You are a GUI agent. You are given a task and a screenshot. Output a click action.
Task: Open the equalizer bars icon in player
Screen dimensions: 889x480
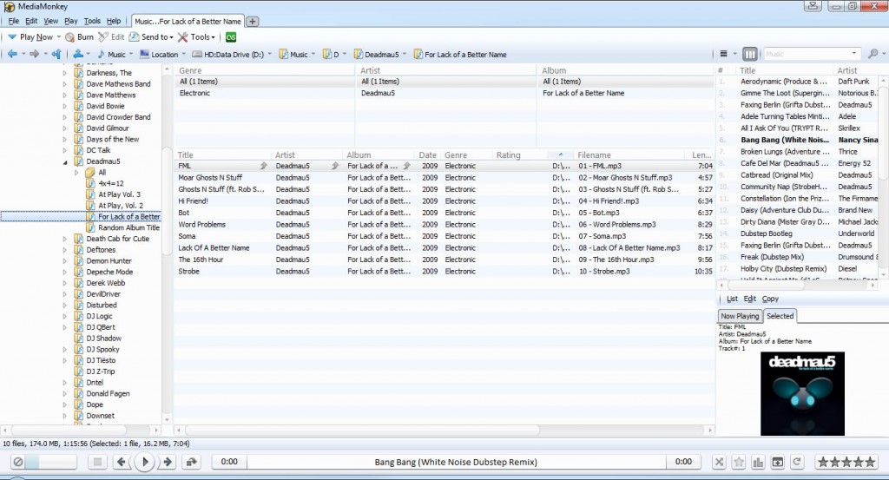[757, 462]
